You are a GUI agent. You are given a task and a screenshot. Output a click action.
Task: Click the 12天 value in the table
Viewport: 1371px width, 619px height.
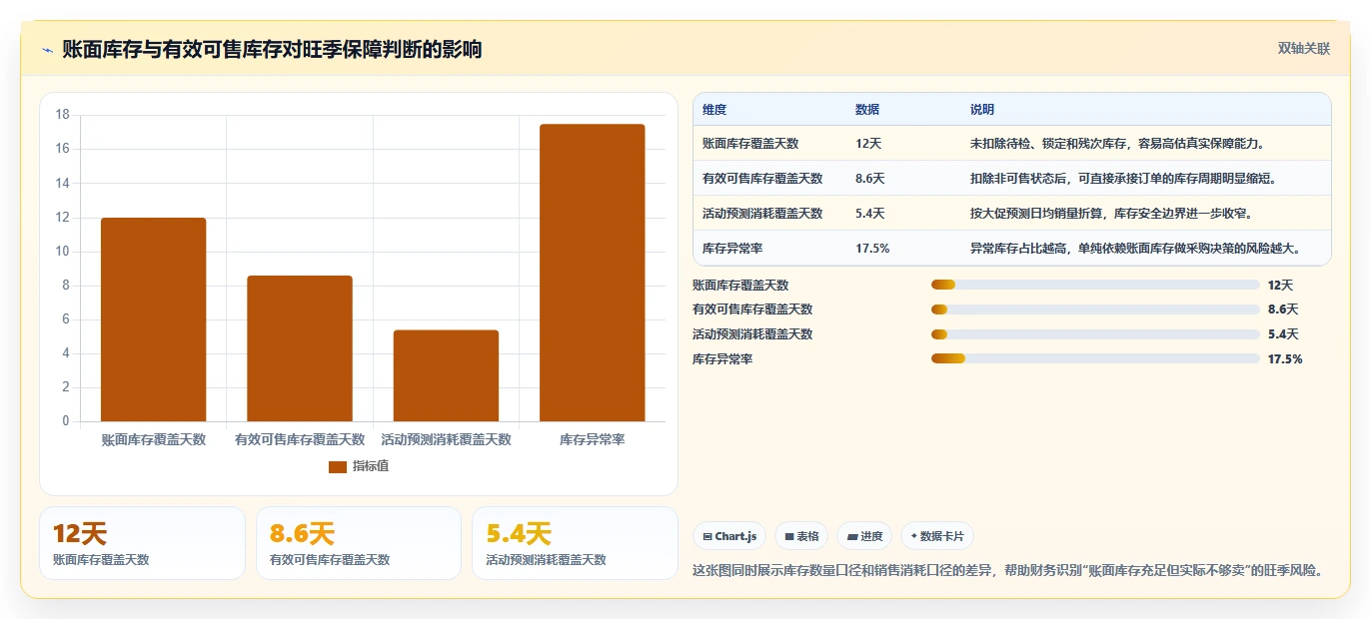[868, 144]
